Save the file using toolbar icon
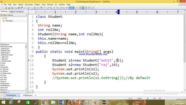The image size is (186, 105). (9, 8)
